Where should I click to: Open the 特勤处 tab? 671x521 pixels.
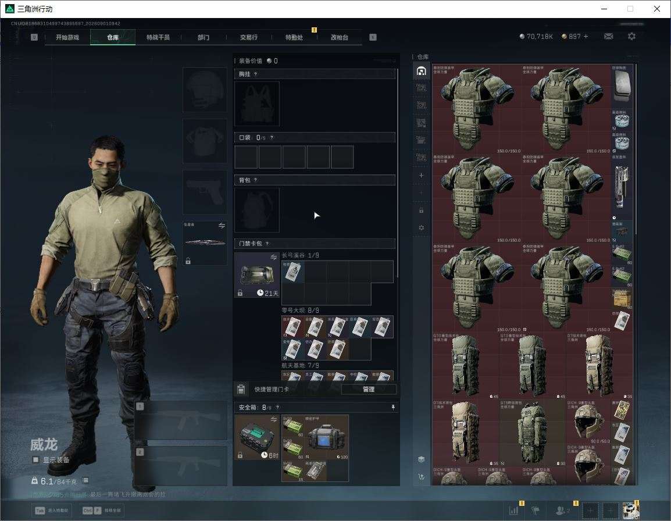[294, 37]
